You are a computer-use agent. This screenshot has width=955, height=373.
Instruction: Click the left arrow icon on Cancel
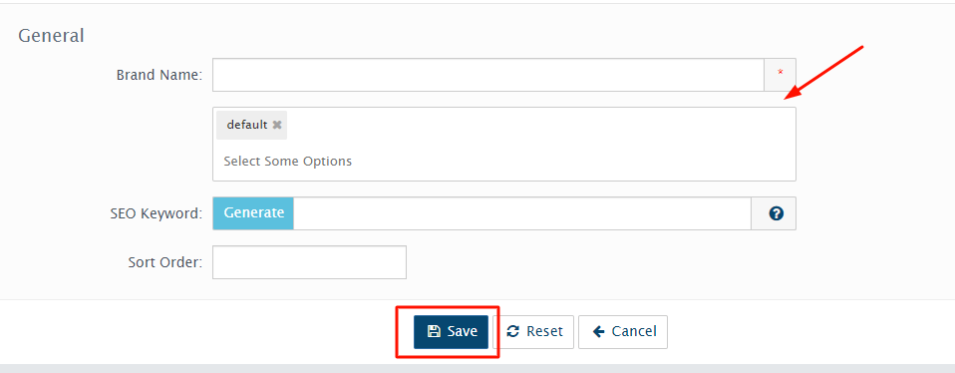point(599,331)
